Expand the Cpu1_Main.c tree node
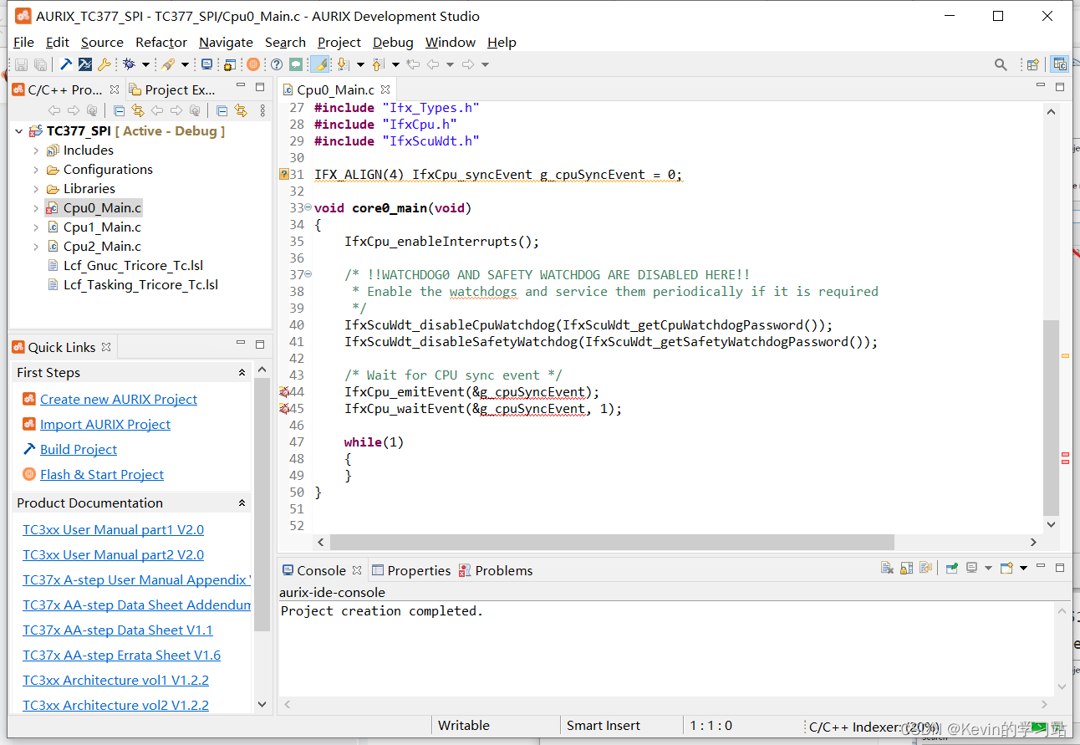This screenshot has width=1080, height=745. point(36,227)
